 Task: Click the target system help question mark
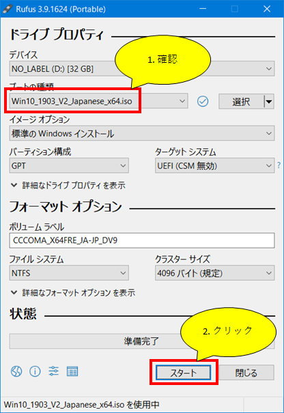click(279, 165)
